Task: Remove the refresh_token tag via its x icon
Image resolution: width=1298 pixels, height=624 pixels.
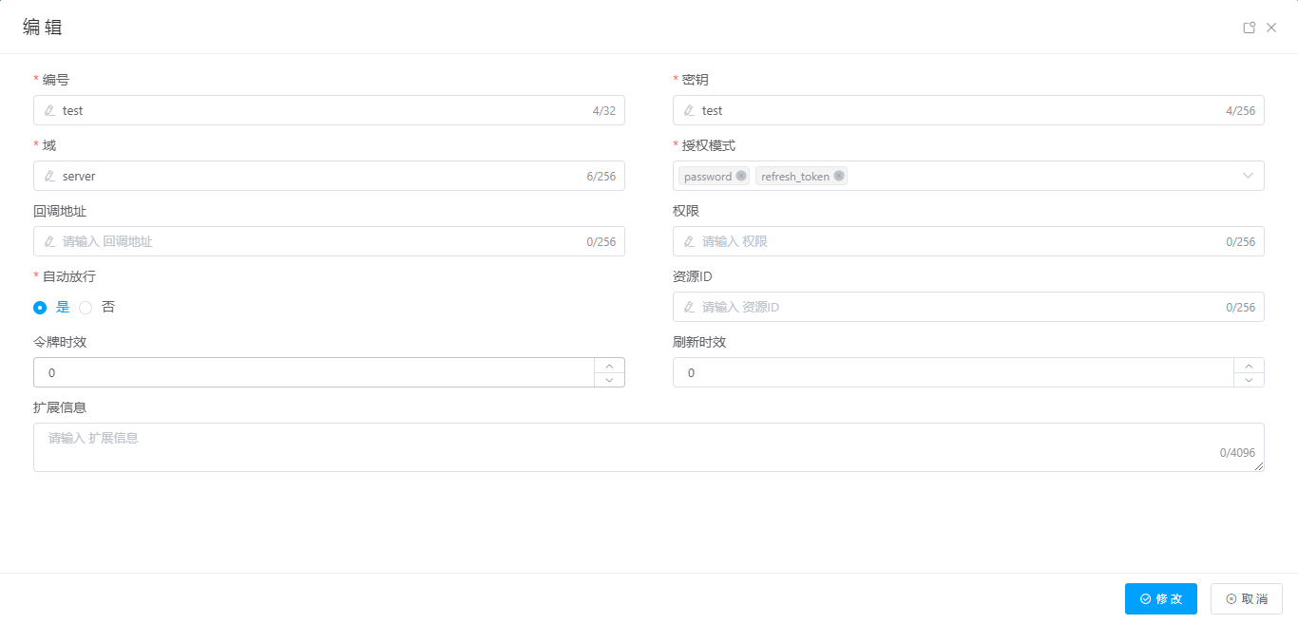Action: [x=839, y=176]
